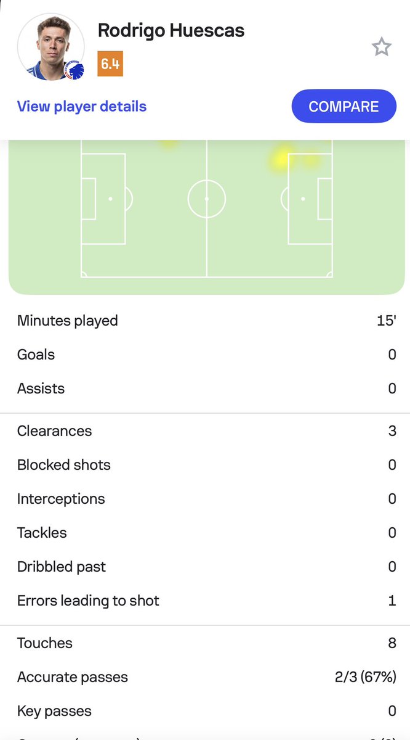Tap the Errors leading to shot row
This screenshot has width=410, height=740.
[205, 601]
